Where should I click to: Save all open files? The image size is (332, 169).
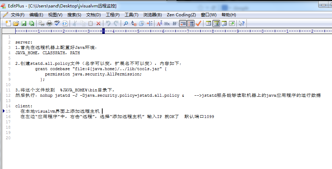[32, 23]
